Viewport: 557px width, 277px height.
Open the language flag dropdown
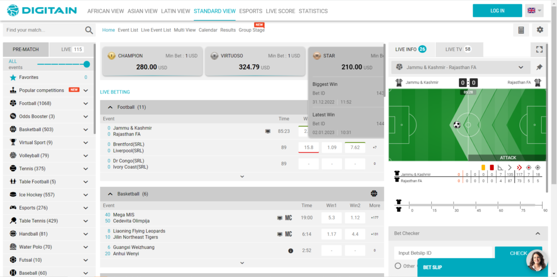[x=534, y=11]
